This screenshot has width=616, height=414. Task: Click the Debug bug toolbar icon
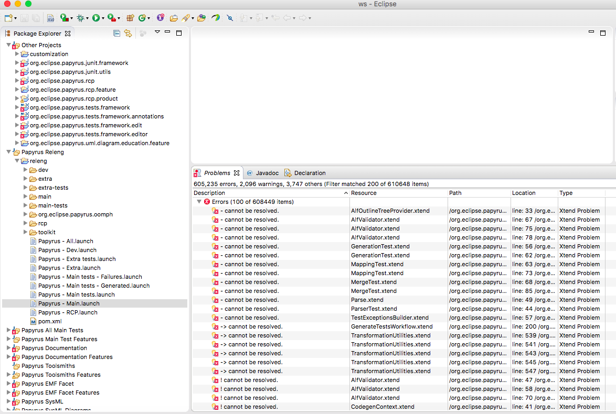(x=80, y=18)
